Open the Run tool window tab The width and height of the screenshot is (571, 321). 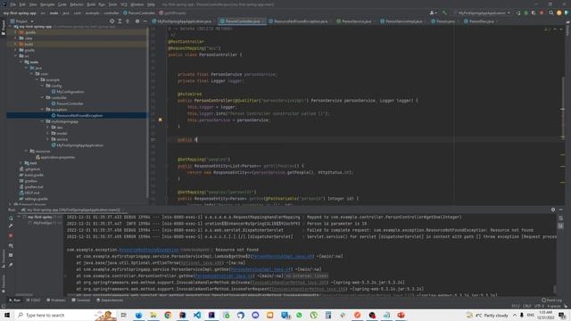[x=14, y=300]
